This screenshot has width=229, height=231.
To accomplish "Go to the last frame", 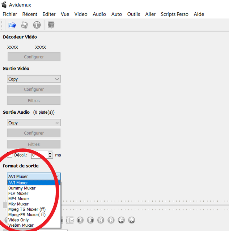I will point(111,220).
